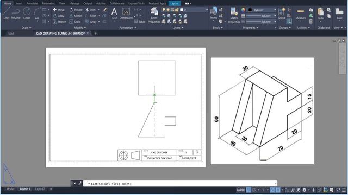Screen dimensions: 348x195
Task: Click the Stretch tool
Action: coord(59,22)
